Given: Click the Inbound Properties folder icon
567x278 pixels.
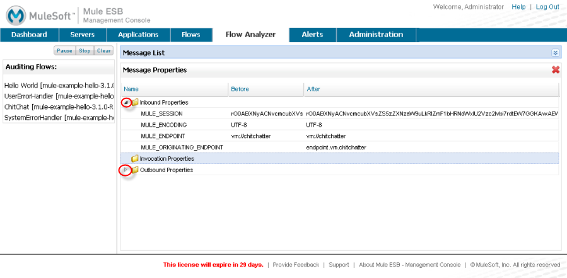Looking at the screenshot, I should click(135, 103).
